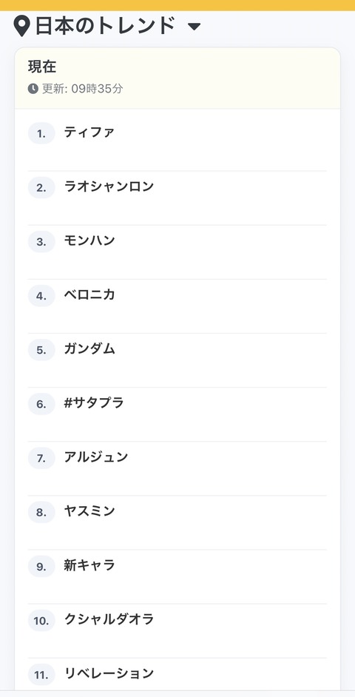
Task: Click the clock icon beside the update time
Action: coord(33,89)
